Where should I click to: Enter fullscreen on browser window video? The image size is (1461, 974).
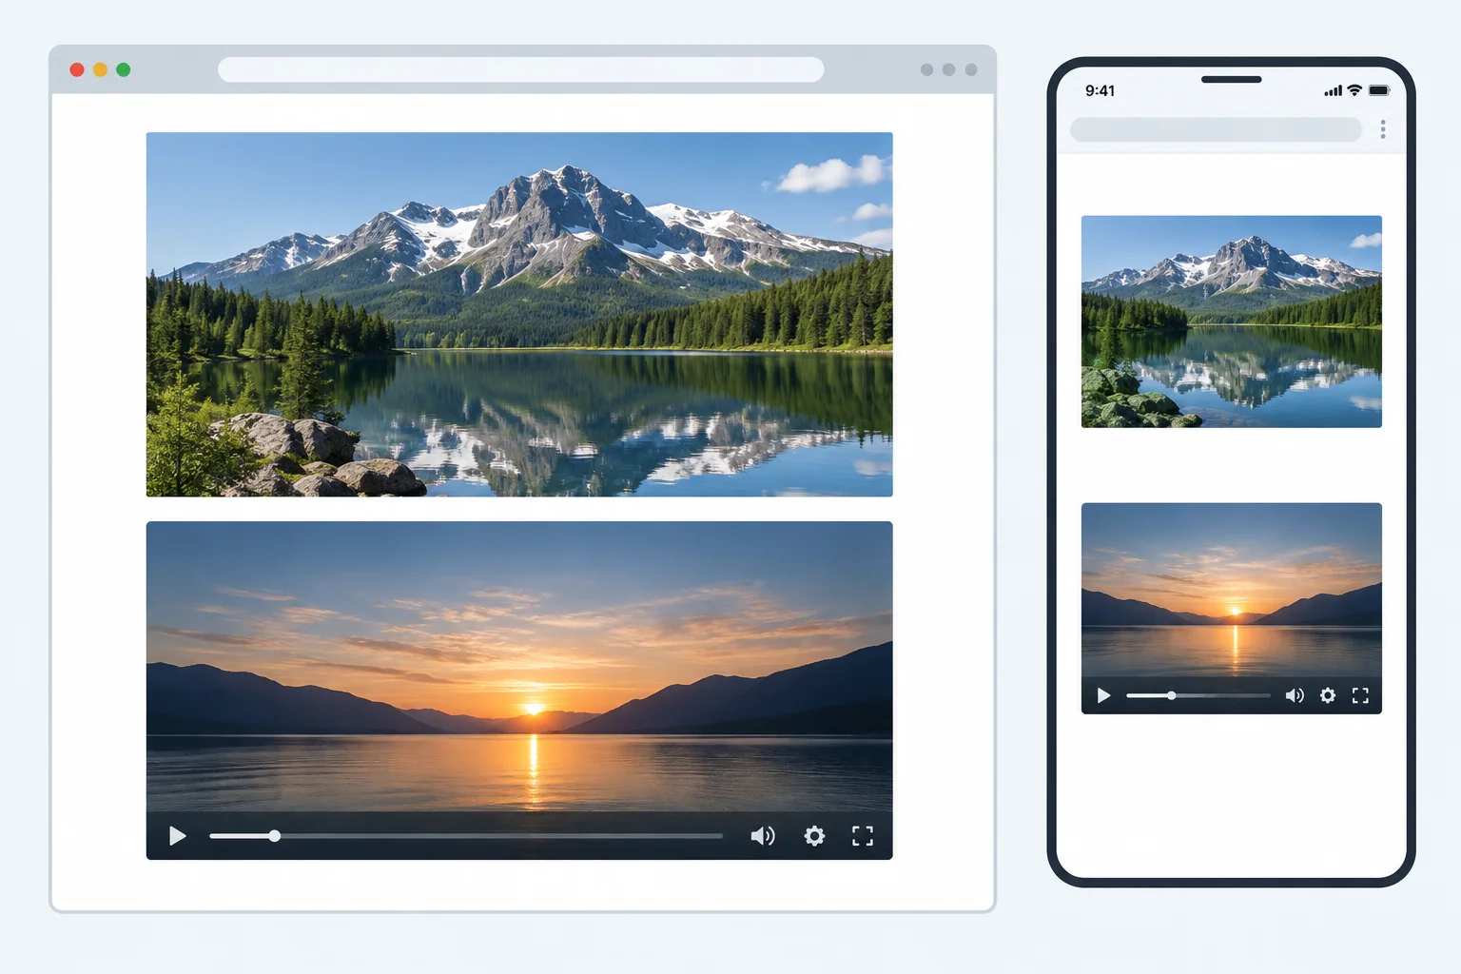coord(863,836)
